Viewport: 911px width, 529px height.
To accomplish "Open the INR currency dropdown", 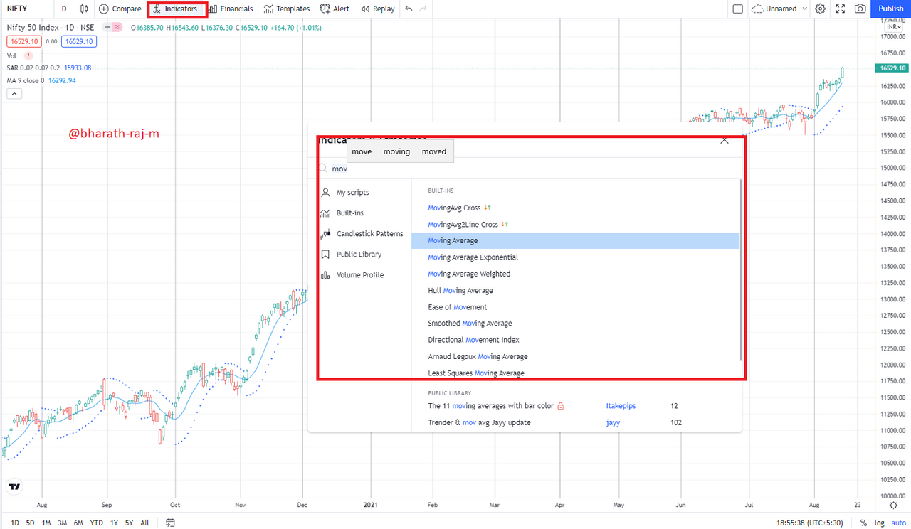I will pyautogui.click(x=895, y=26).
